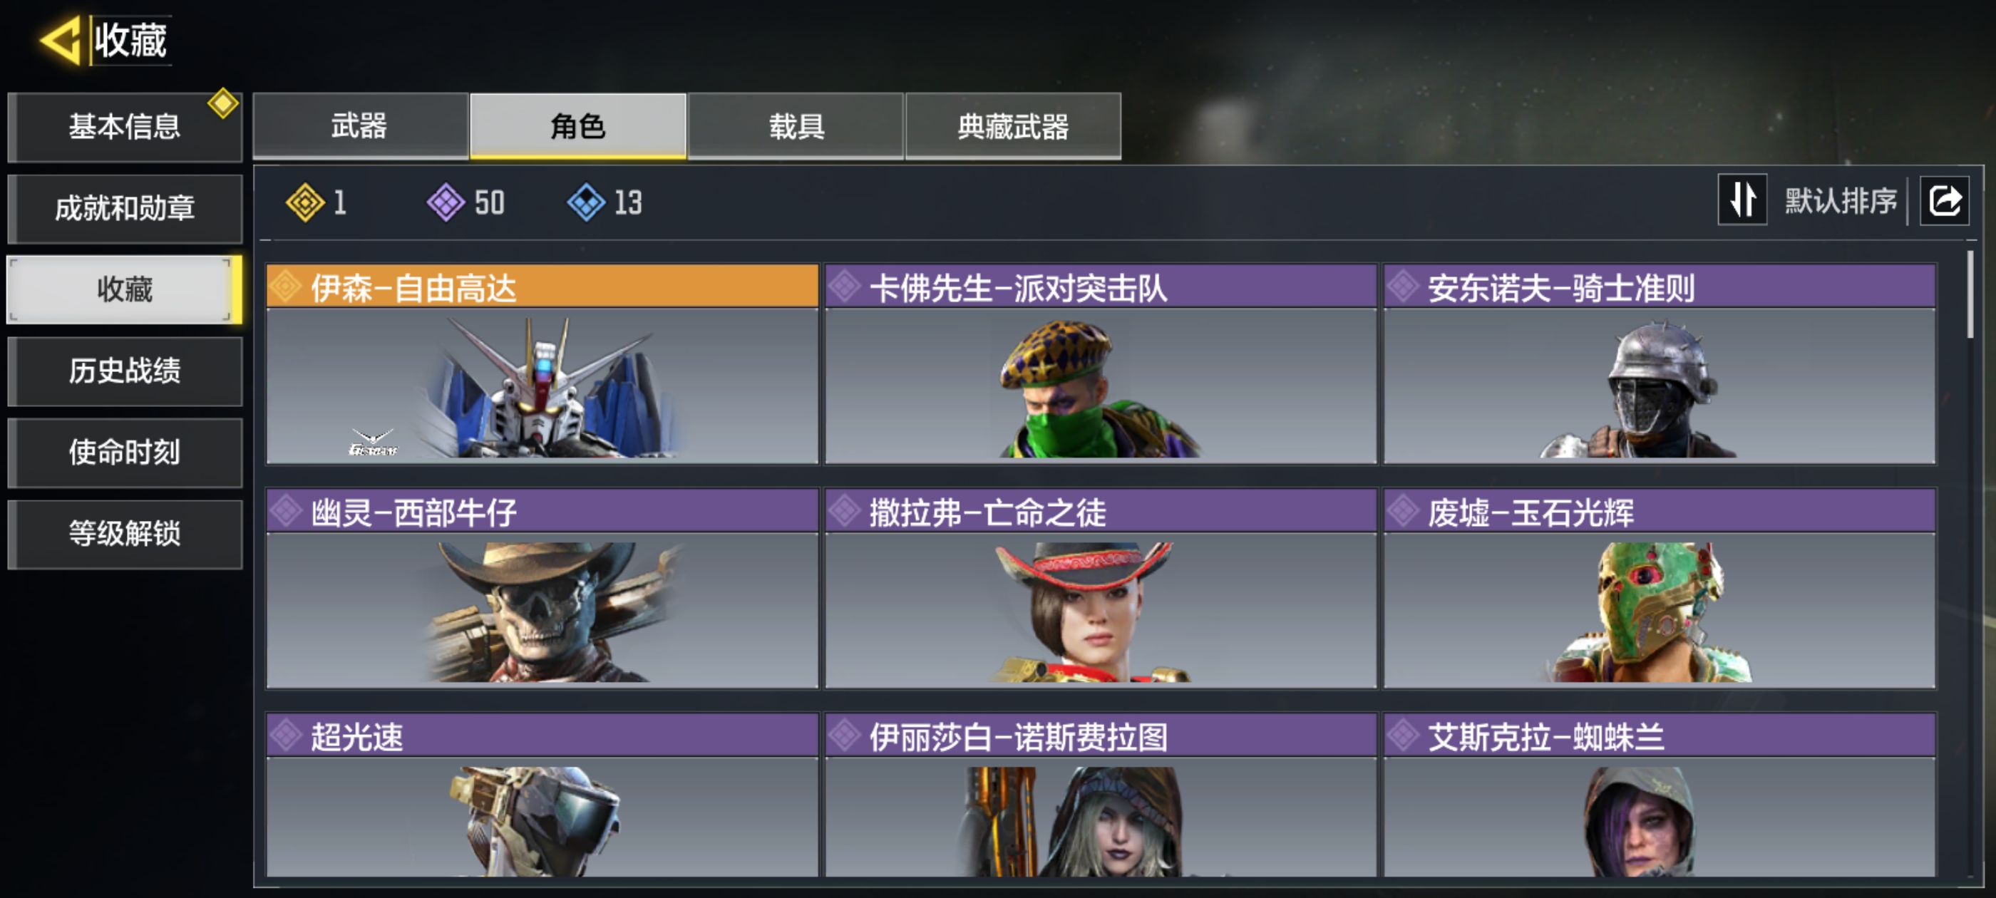Open the 典藏武器 tab
This screenshot has width=1996, height=898.
click(1013, 126)
